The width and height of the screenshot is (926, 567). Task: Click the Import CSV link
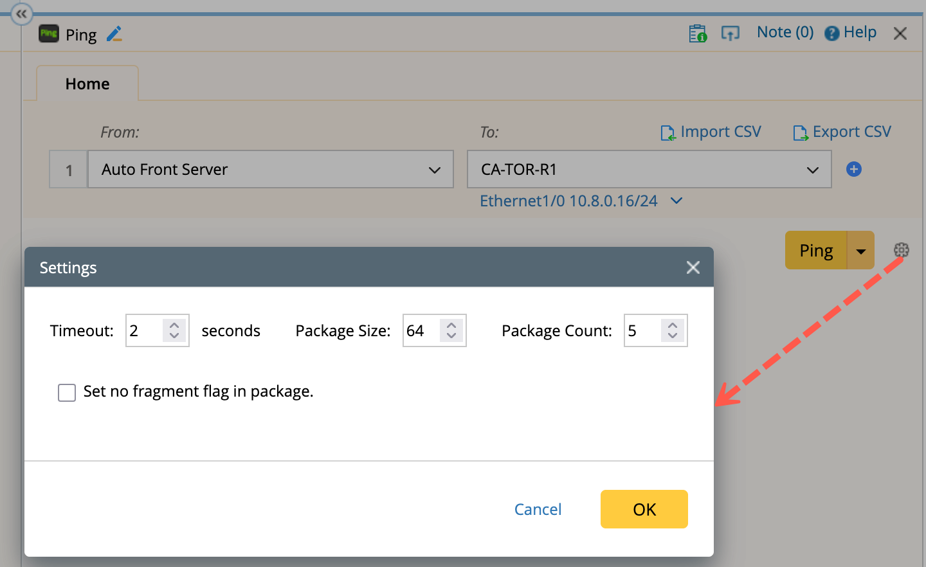click(711, 132)
